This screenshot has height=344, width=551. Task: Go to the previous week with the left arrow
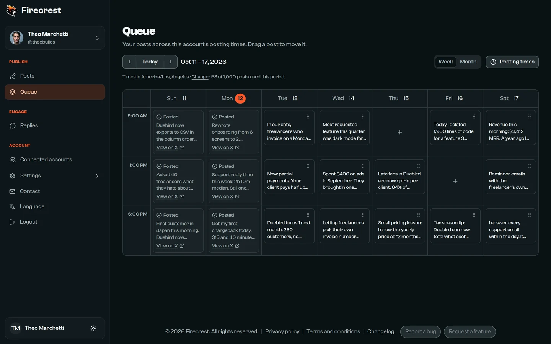pyautogui.click(x=129, y=62)
